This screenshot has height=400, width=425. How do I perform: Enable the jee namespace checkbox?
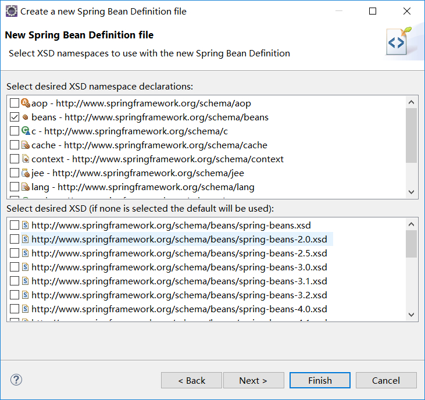(15, 173)
